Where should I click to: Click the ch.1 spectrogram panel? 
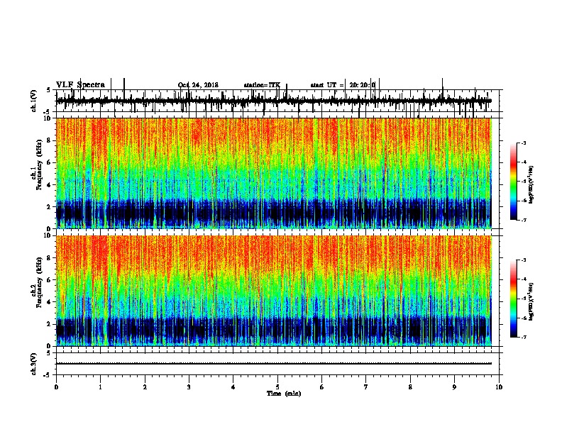274,173
